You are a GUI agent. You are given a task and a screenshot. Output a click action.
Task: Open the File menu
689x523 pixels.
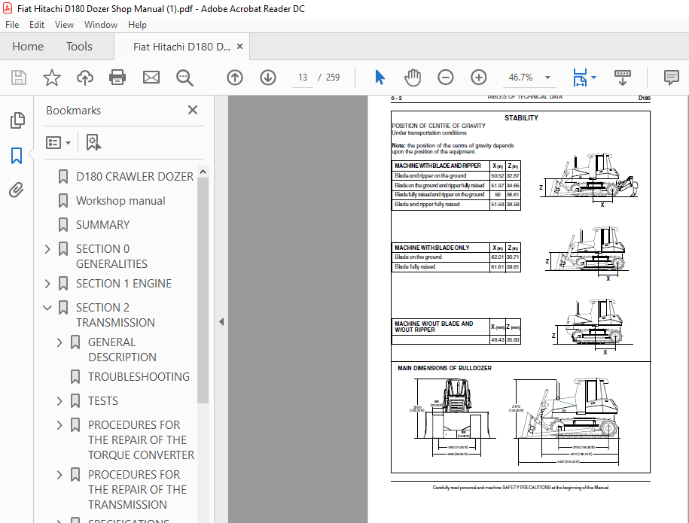[x=12, y=25]
